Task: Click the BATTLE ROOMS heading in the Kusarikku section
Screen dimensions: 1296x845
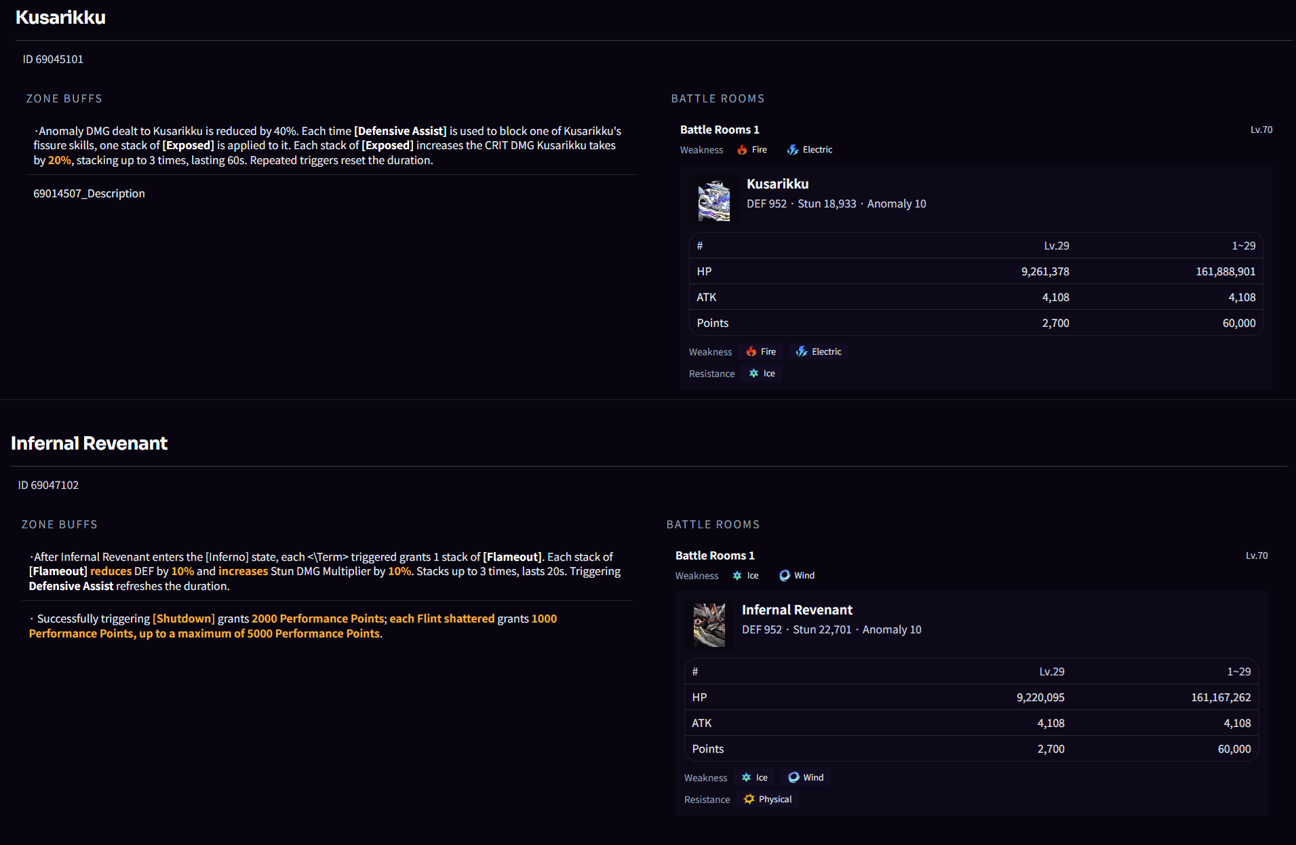Action: 718,99
